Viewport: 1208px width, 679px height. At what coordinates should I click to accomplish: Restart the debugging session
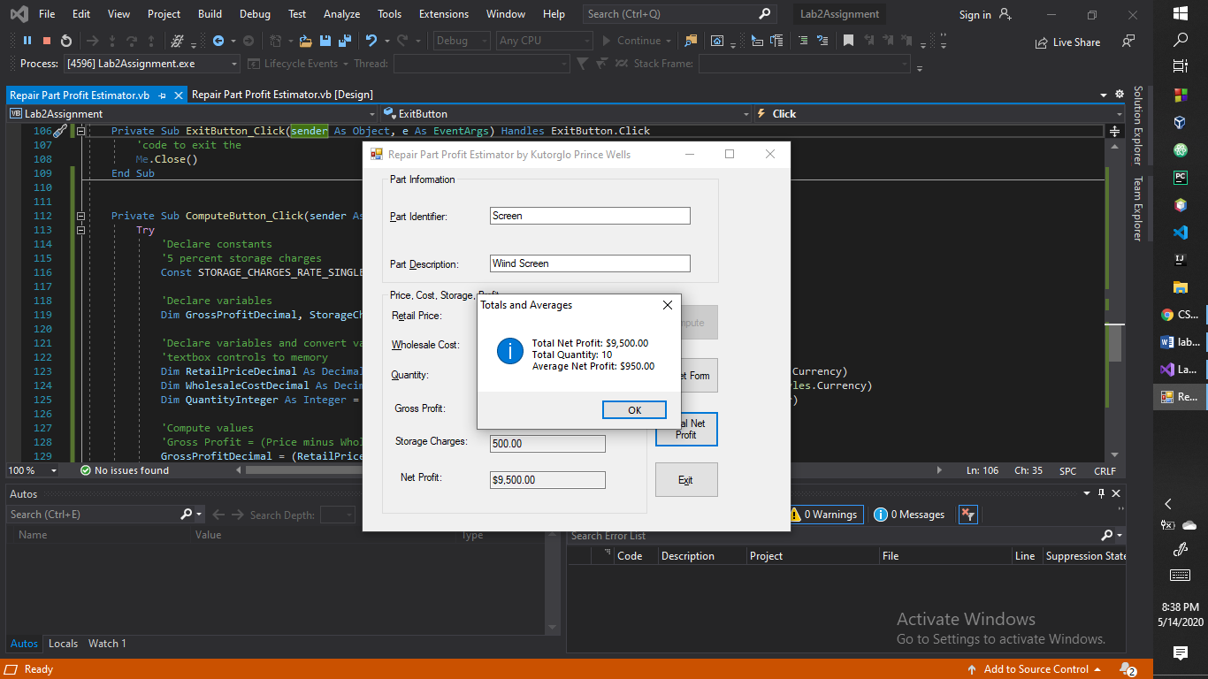point(66,41)
